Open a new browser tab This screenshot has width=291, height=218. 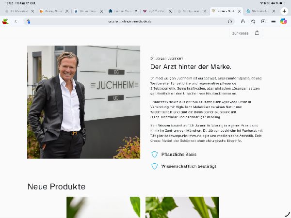(x=284, y=11)
